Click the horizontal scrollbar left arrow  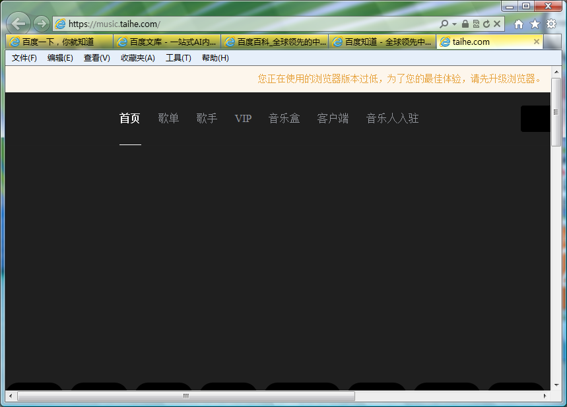pos(11,396)
